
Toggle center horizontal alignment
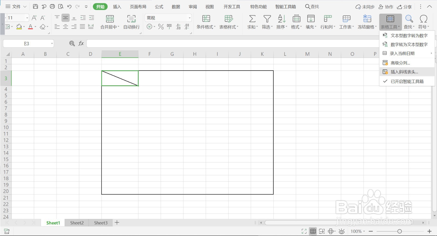(66, 27)
